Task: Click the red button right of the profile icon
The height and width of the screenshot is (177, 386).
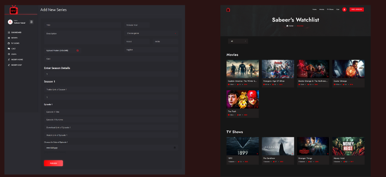Action: pos(356,9)
